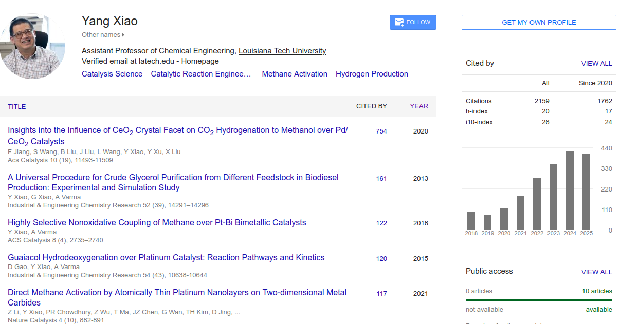This screenshot has width=621, height=324.
Task: Click the green public access progress bar
Action: coord(539,299)
